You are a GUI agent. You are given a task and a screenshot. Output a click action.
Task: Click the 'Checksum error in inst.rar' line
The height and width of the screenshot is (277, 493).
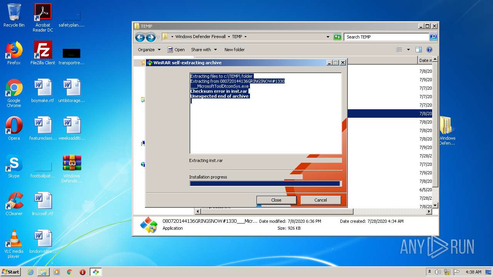(x=218, y=92)
